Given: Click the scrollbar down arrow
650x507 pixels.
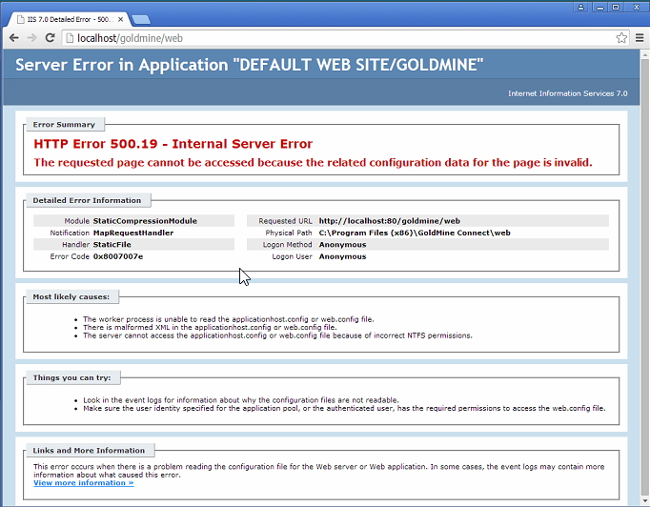Looking at the screenshot, I should (644, 501).
